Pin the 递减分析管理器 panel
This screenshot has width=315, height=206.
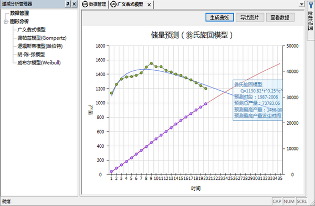[68, 4]
